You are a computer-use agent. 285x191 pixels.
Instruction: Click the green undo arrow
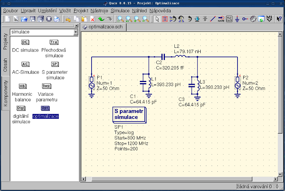click(x=101, y=19)
